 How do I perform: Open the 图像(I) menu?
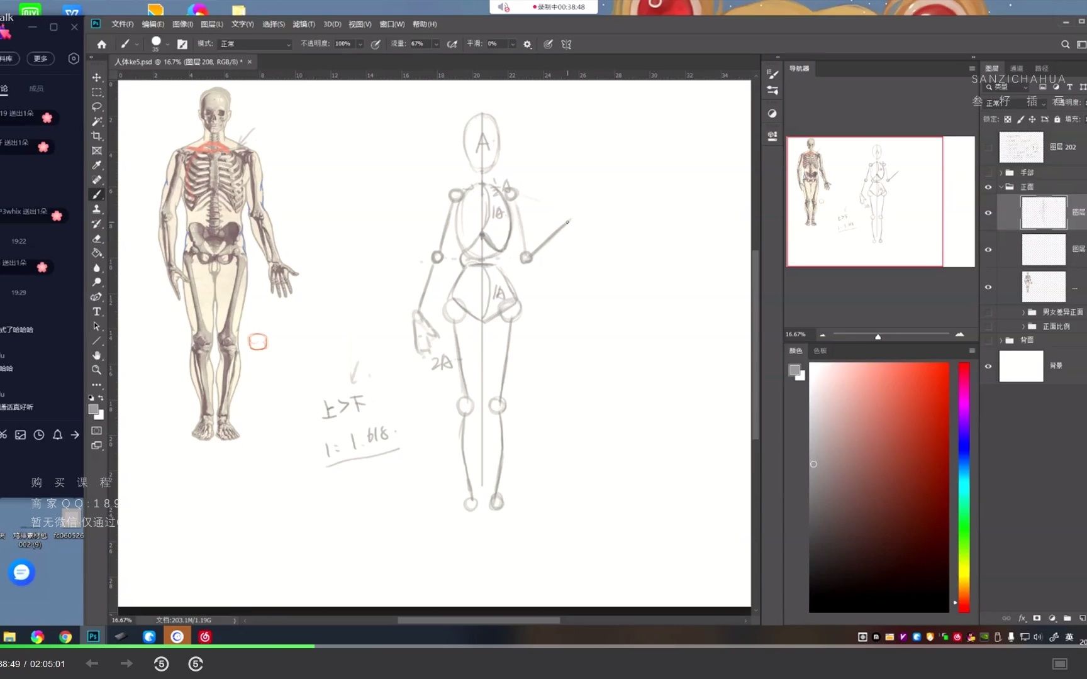pyautogui.click(x=182, y=24)
